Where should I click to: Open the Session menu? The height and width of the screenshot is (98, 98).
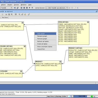point(16,5)
